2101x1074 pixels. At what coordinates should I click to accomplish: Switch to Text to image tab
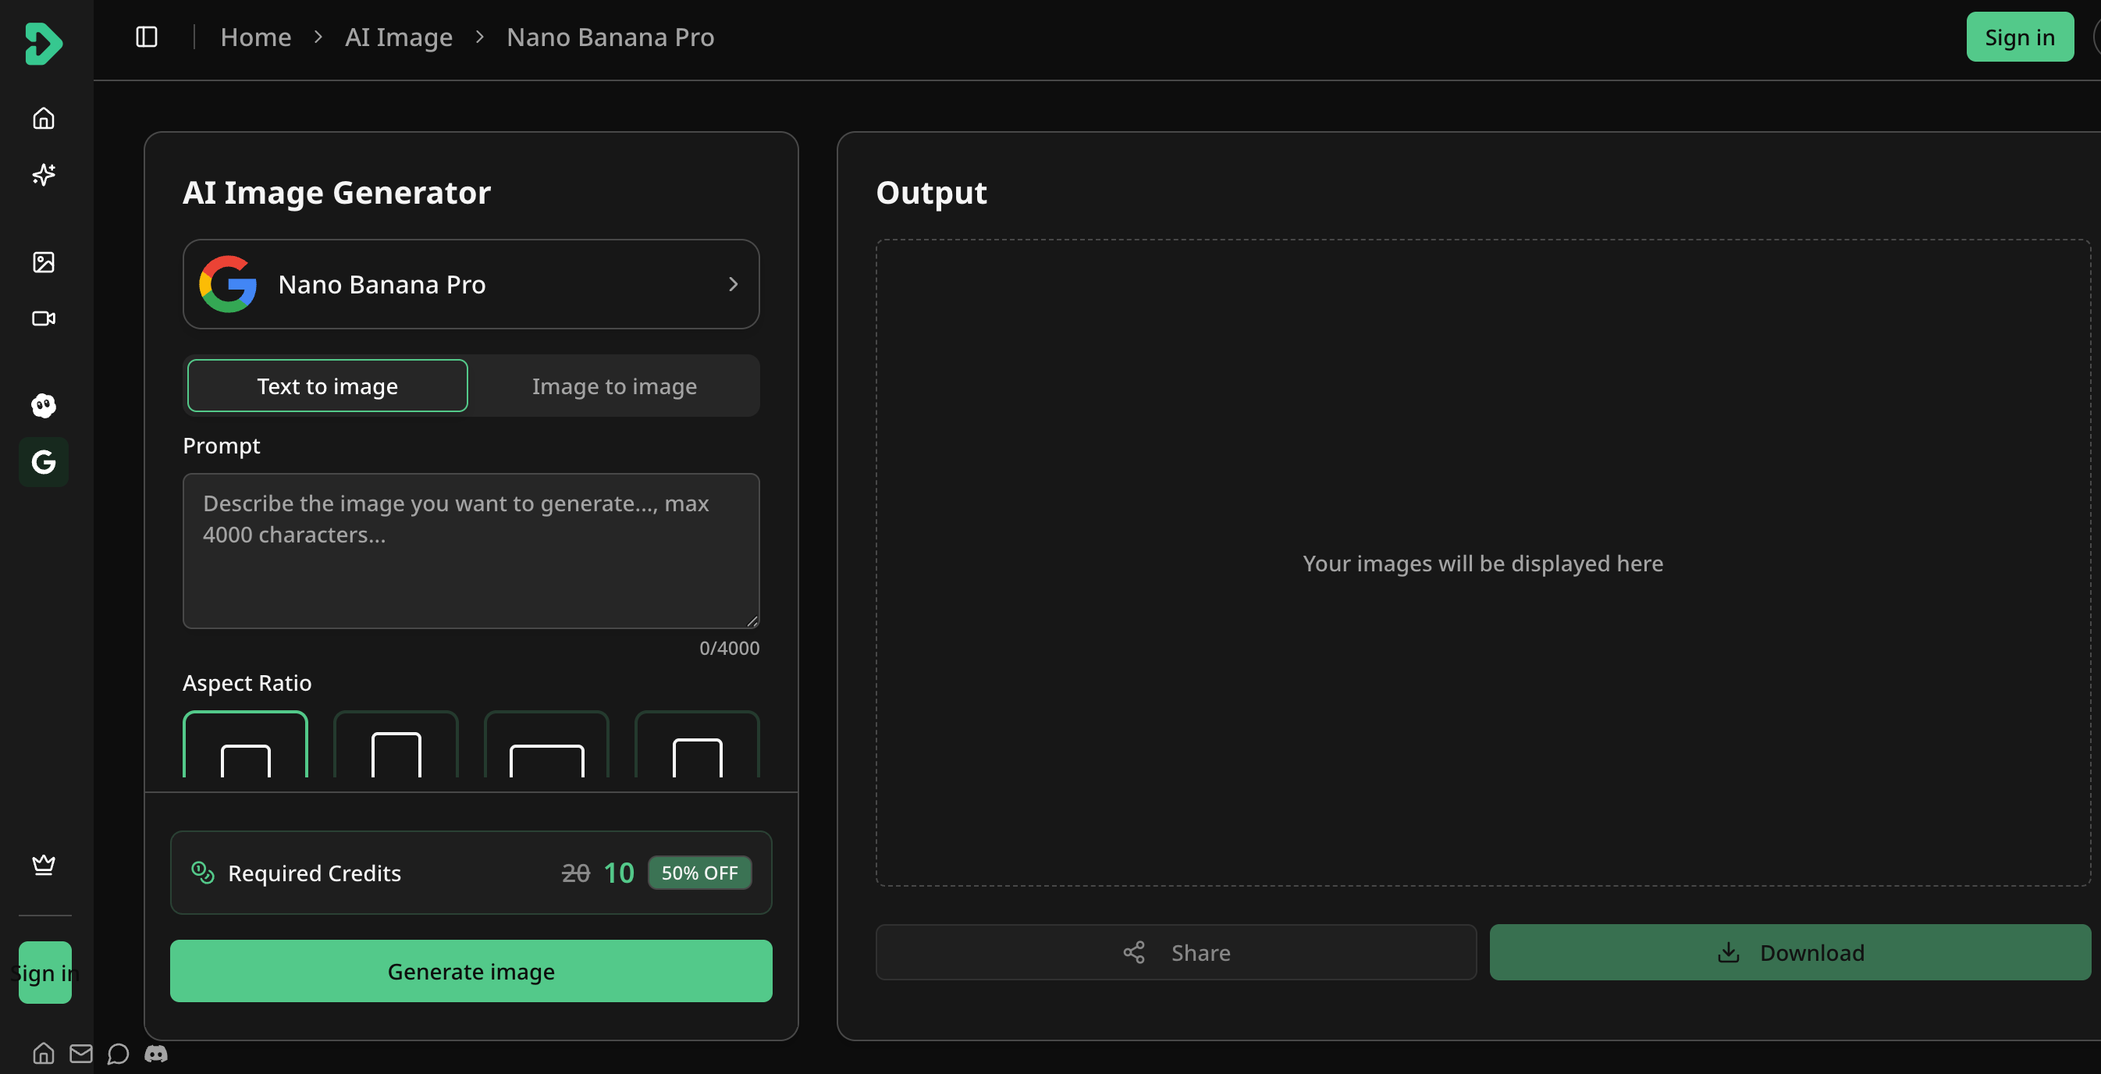[x=327, y=386]
